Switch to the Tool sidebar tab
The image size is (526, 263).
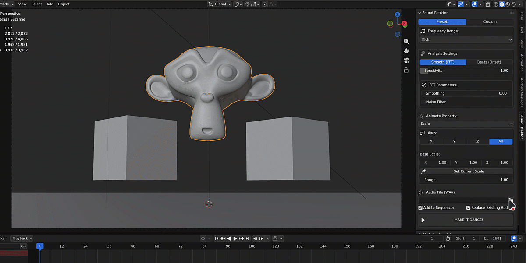(x=522, y=30)
